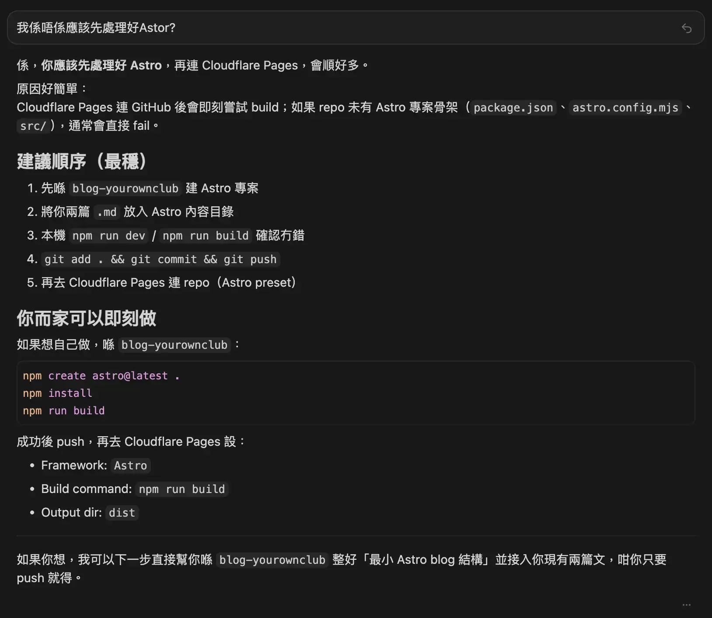Click the 'Astro' code after Framework
712x618 pixels.
coord(130,465)
